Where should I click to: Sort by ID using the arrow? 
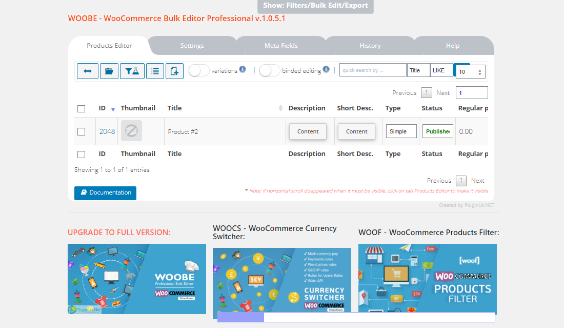[113, 109]
